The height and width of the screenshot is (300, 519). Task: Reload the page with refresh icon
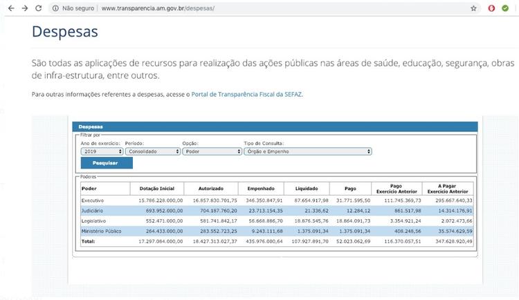pos(39,8)
